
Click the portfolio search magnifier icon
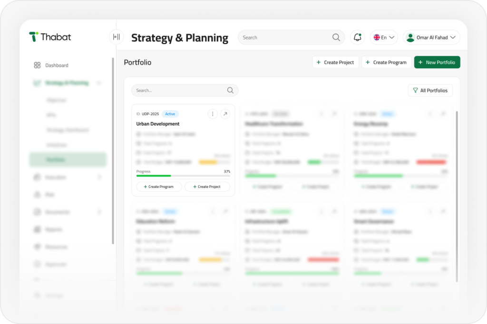click(x=230, y=91)
